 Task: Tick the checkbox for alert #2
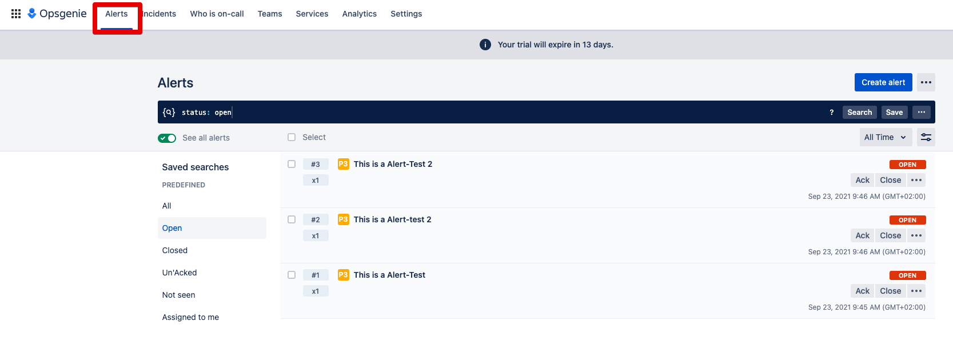292,219
